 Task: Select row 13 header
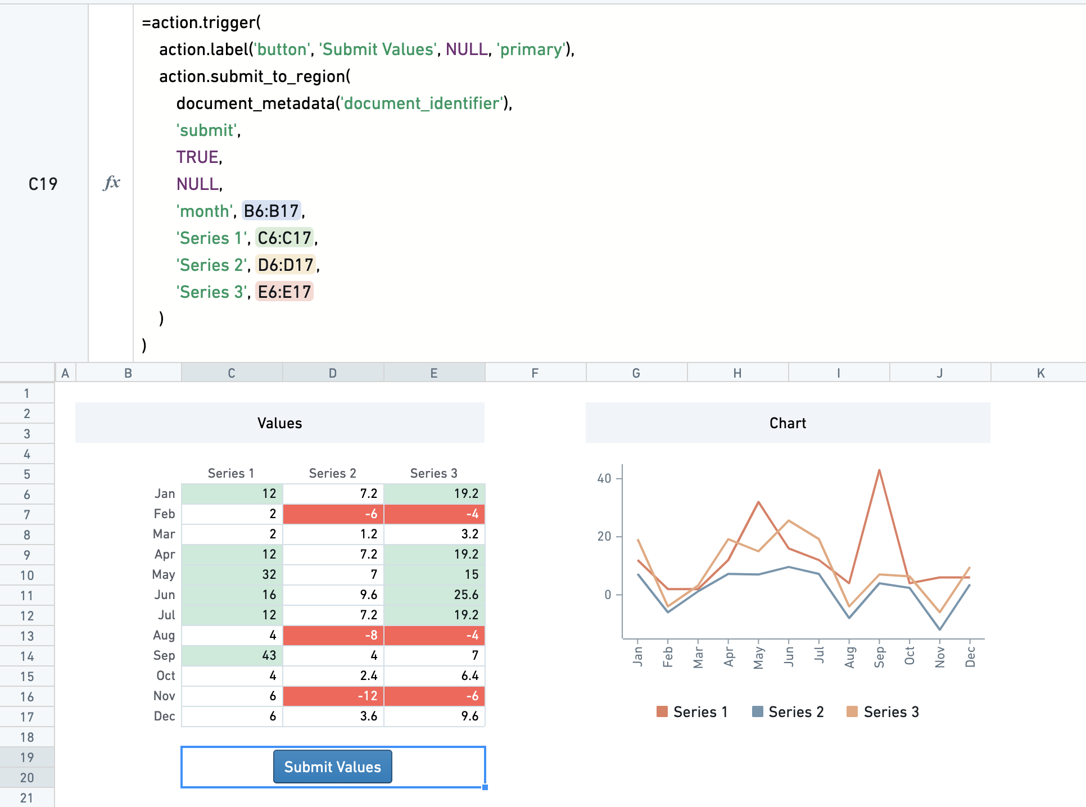pyautogui.click(x=27, y=636)
